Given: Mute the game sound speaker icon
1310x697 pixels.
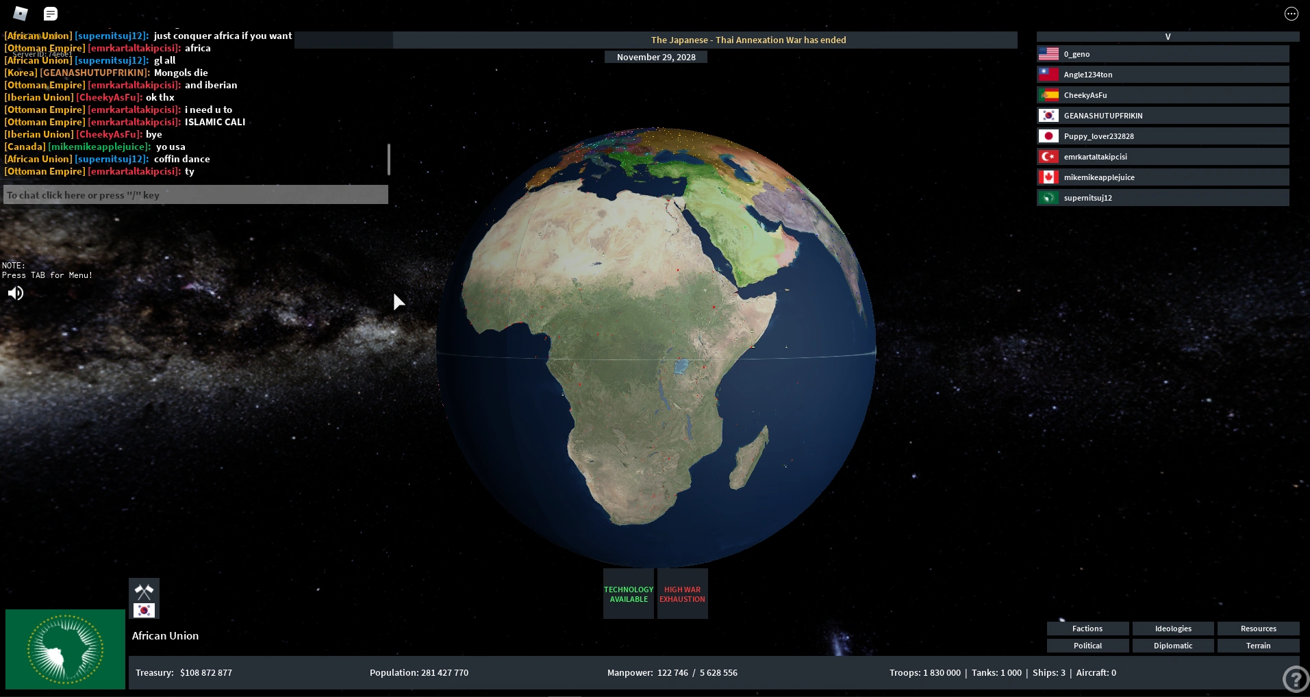Looking at the screenshot, I should 15,293.
